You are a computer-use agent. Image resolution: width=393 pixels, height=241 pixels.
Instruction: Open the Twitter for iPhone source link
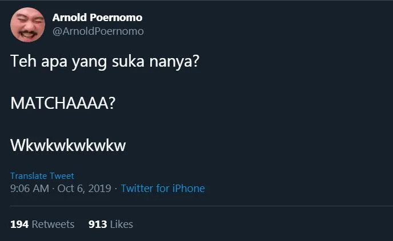pyautogui.click(x=162, y=189)
